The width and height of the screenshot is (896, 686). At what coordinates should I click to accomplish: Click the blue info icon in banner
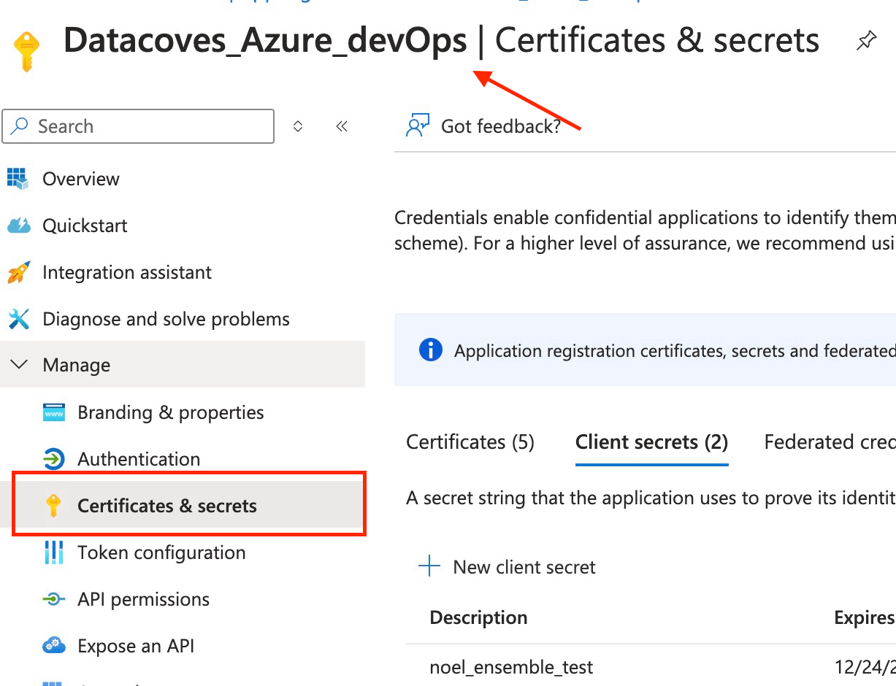[431, 350]
